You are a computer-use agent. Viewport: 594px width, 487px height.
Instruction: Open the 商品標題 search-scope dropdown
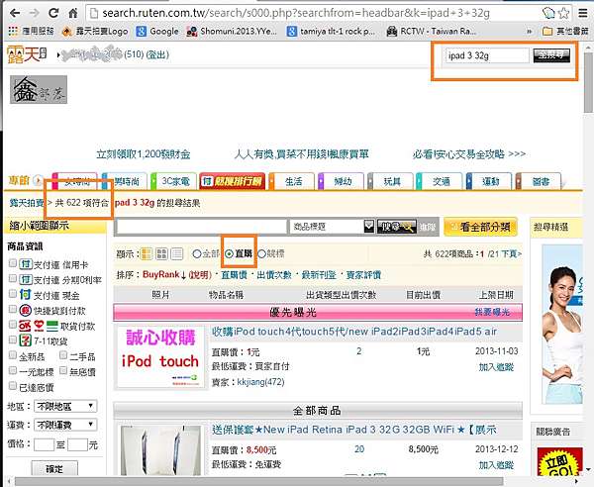(332, 227)
